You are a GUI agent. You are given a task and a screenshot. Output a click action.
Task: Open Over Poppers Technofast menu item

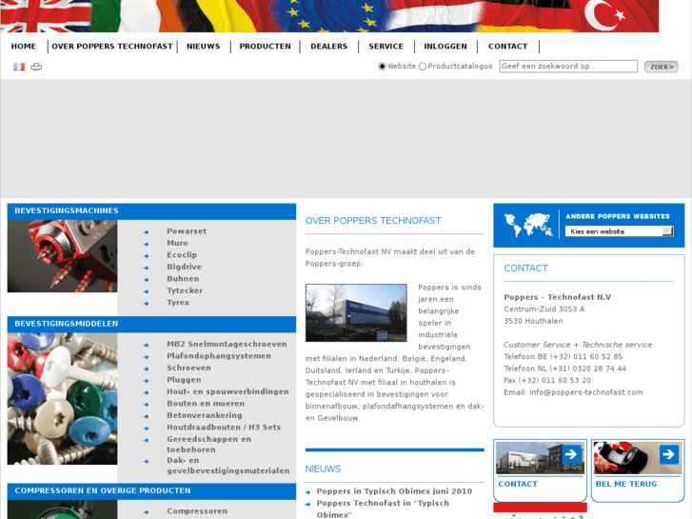(x=112, y=47)
